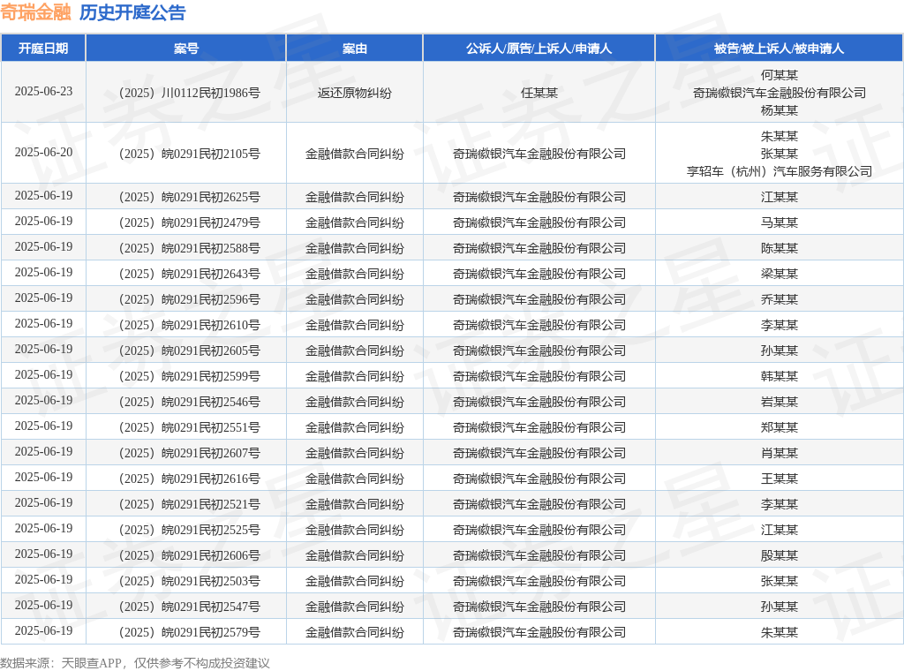The width and height of the screenshot is (904, 671).
Task: Click the date 2025-06-20
Action: tap(43, 152)
